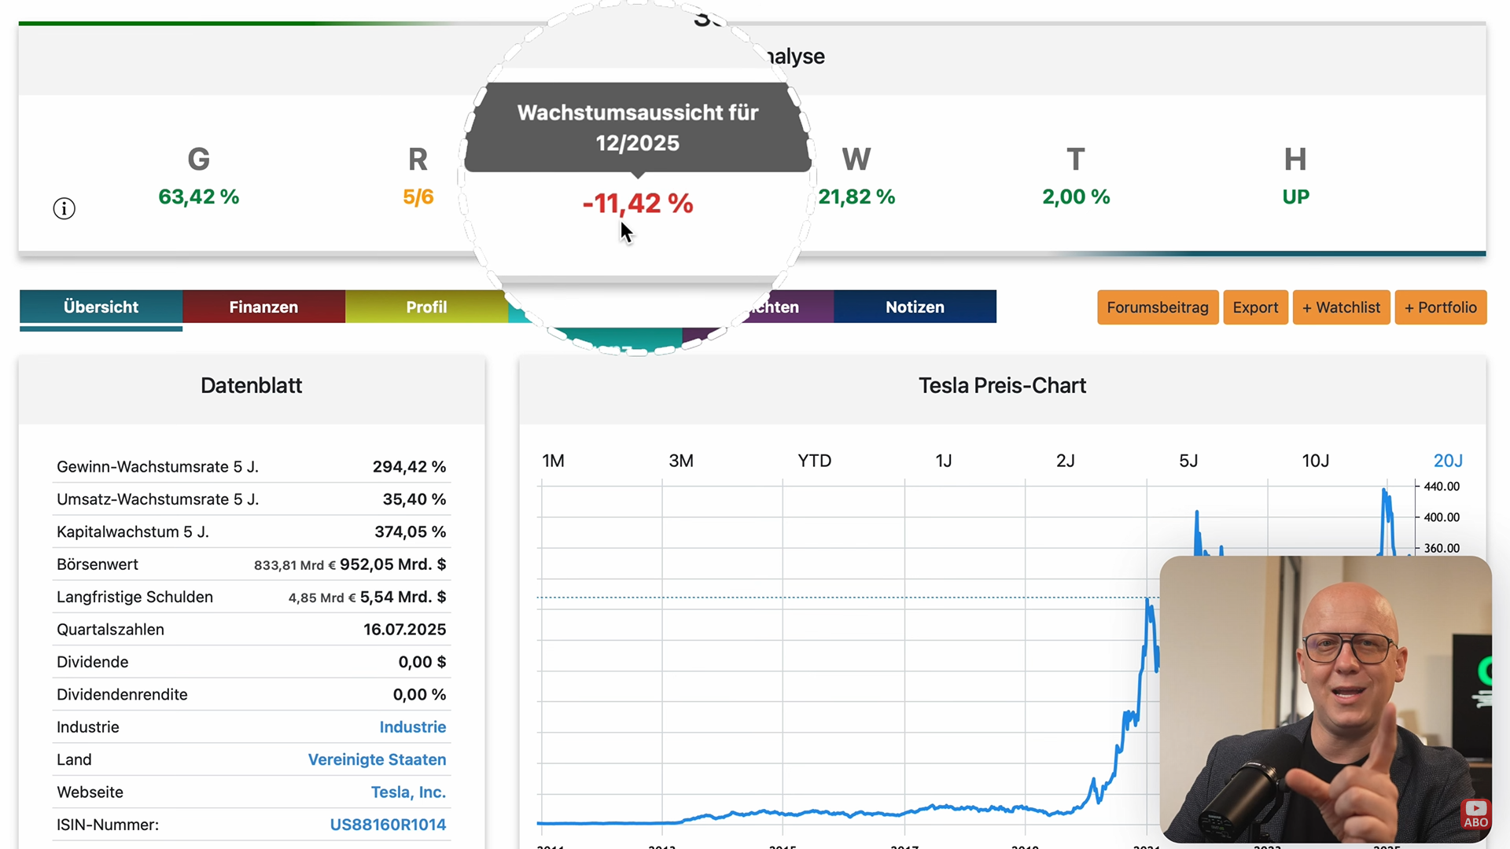The image size is (1510, 849).
Task: Open the Vereinigte Staaten link
Action: [377, 759]
